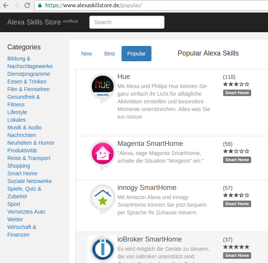This screenshot has width=268, height=263.
Task: Open the Vernetztes Auto category
Action: (26, 212)
